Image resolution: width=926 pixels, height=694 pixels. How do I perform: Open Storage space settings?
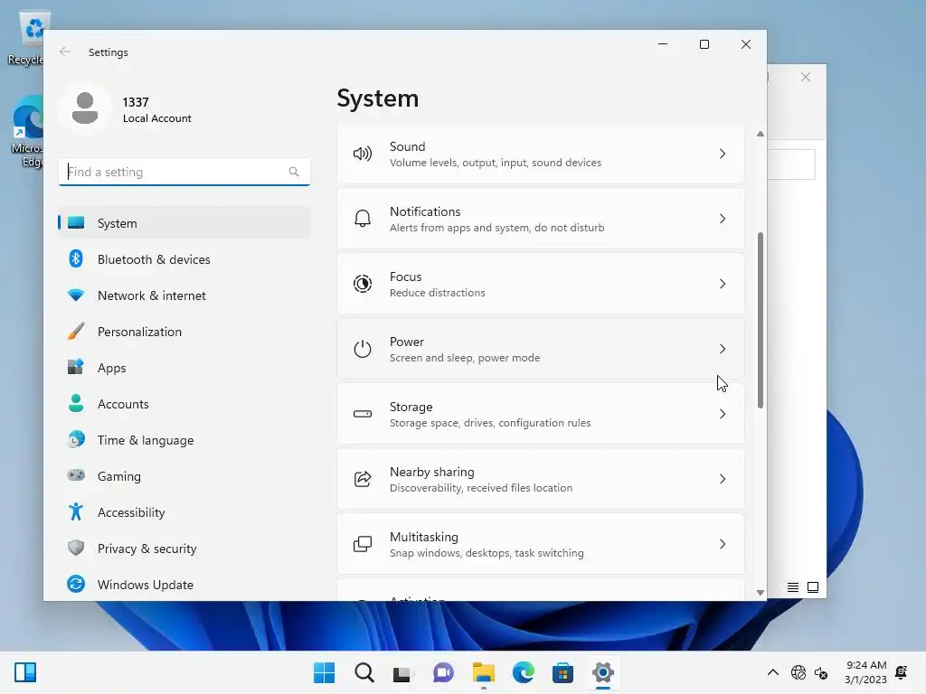click(541, 414)
